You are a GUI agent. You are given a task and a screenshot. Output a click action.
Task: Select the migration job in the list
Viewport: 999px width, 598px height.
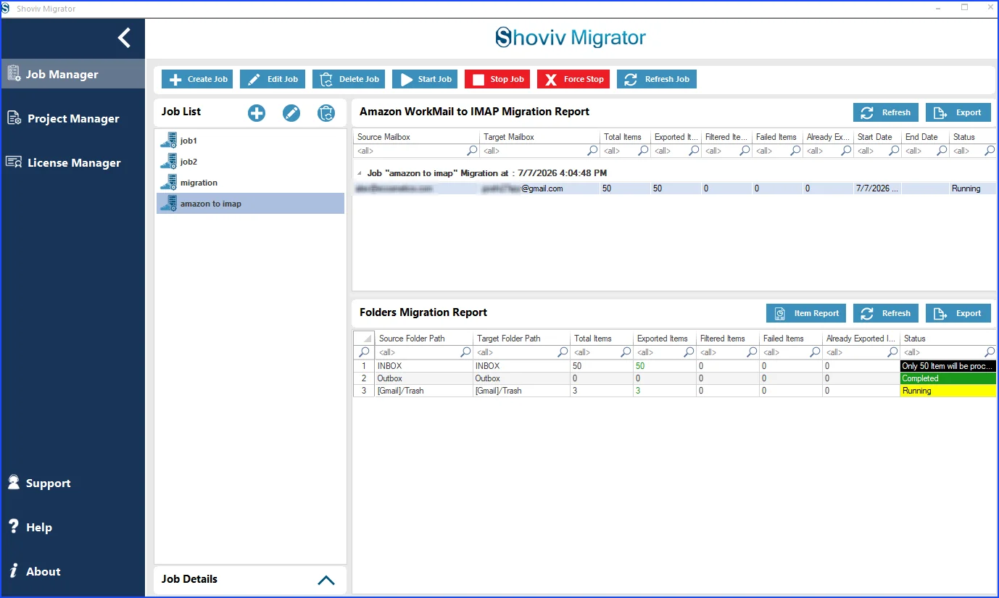tap(250, 183)
